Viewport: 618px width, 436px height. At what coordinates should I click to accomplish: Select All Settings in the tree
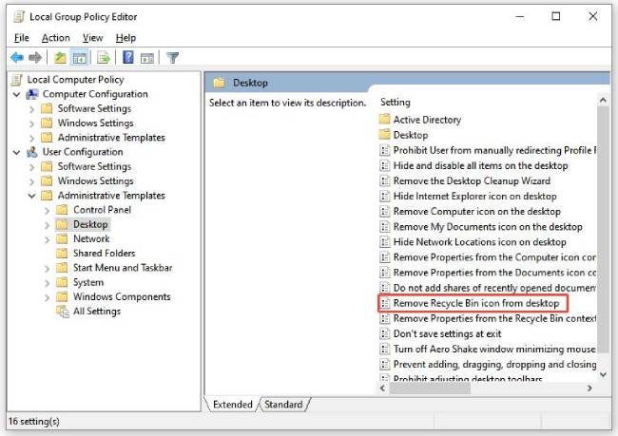pos(97,312)
